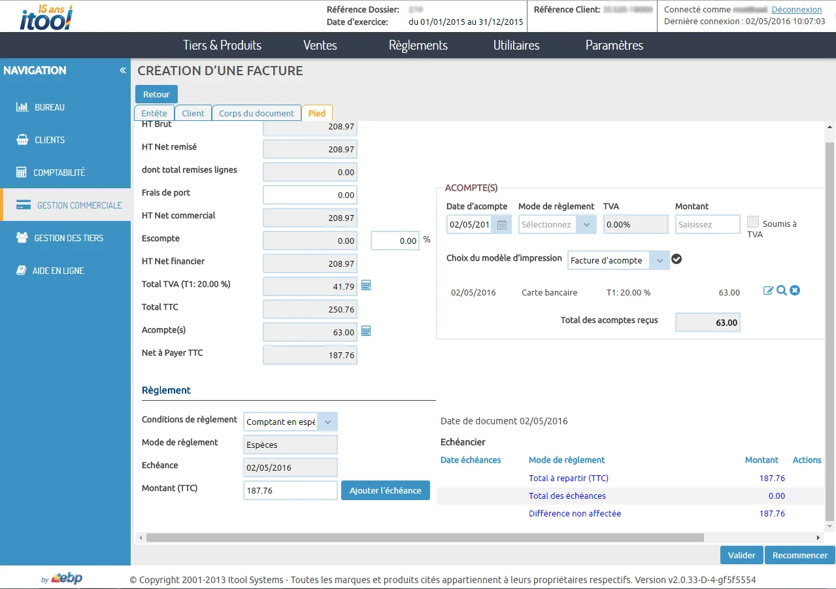Confirm print model with check icon

point(677,260)
